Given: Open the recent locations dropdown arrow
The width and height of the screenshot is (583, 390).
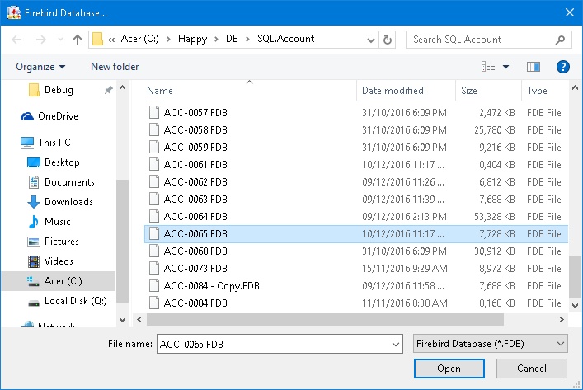Looking at the screenshot, I should click(x=60, y=40).
